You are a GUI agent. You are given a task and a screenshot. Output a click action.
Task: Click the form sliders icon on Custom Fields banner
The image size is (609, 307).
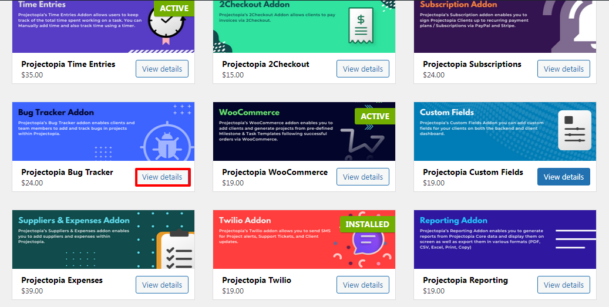574,130
